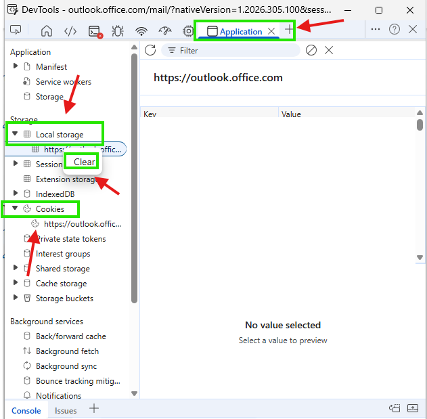Collapse the Local storage tree
The height and width of the screenshot is (419, 427).
[15, 133]
